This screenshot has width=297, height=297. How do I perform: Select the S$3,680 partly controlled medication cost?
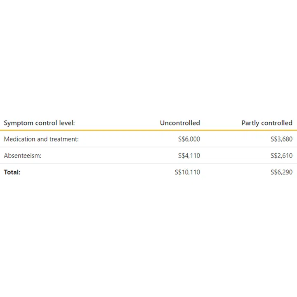point(281,139)
